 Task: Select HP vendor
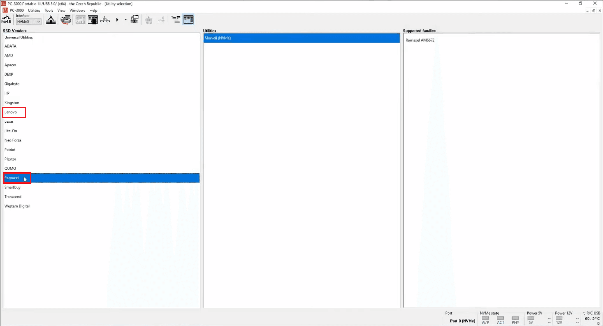tap(101, 93)
